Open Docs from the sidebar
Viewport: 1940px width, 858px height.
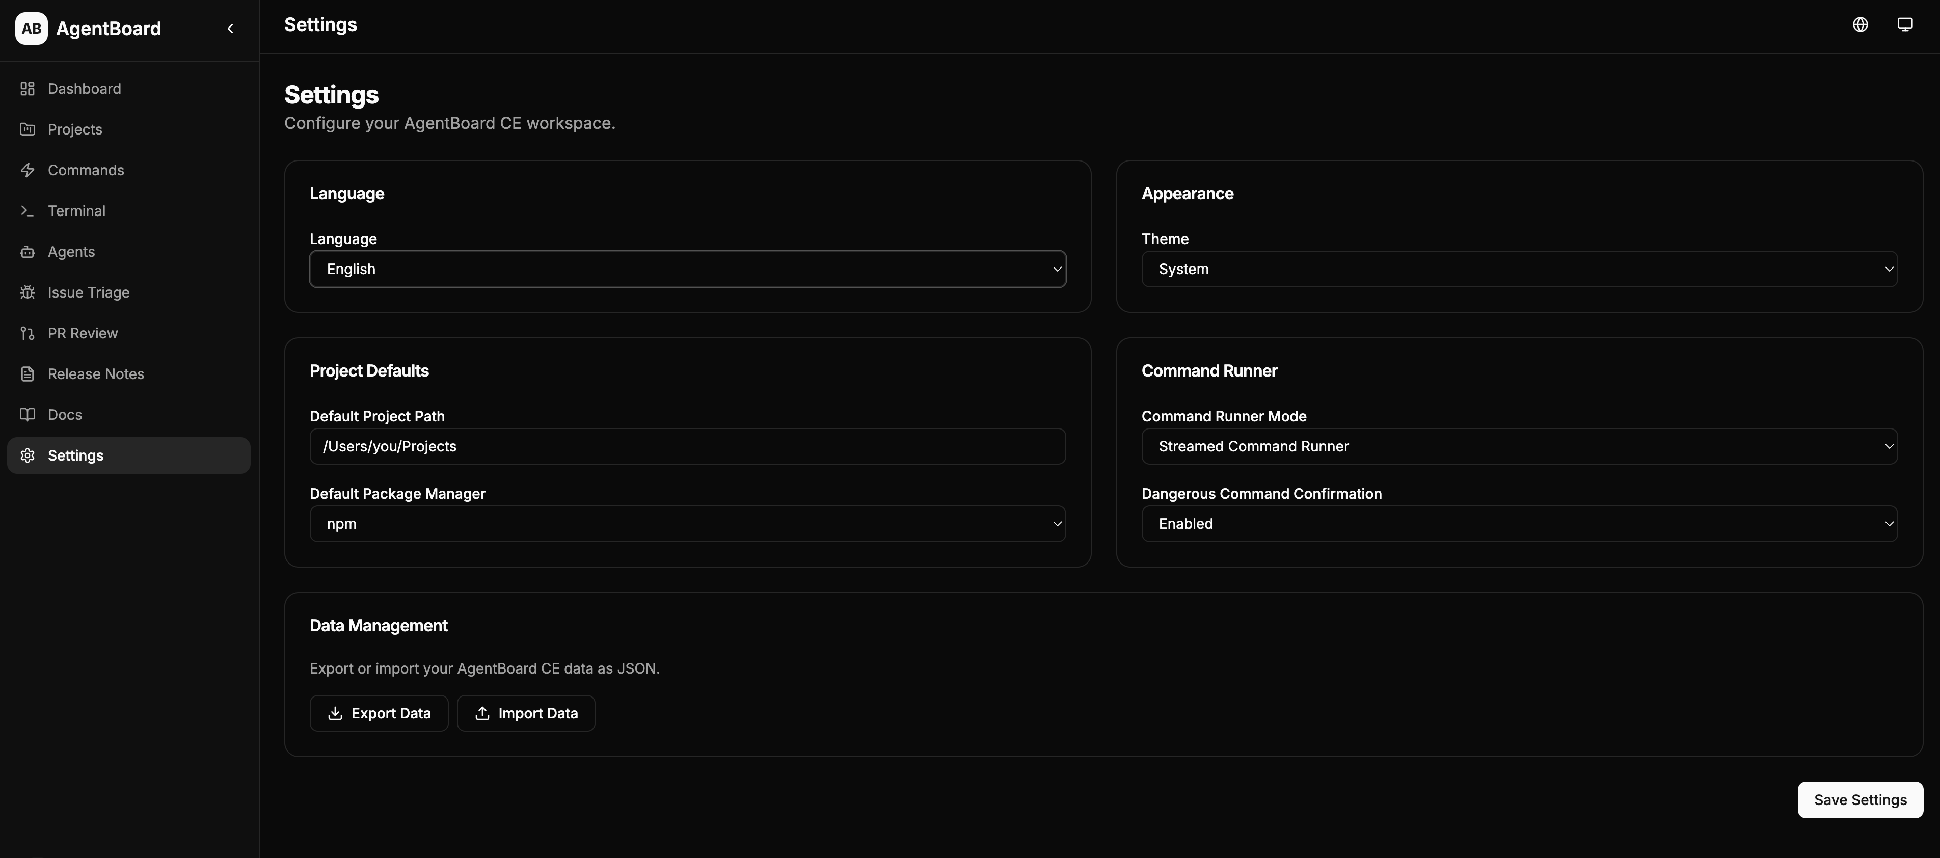point(129,414)
